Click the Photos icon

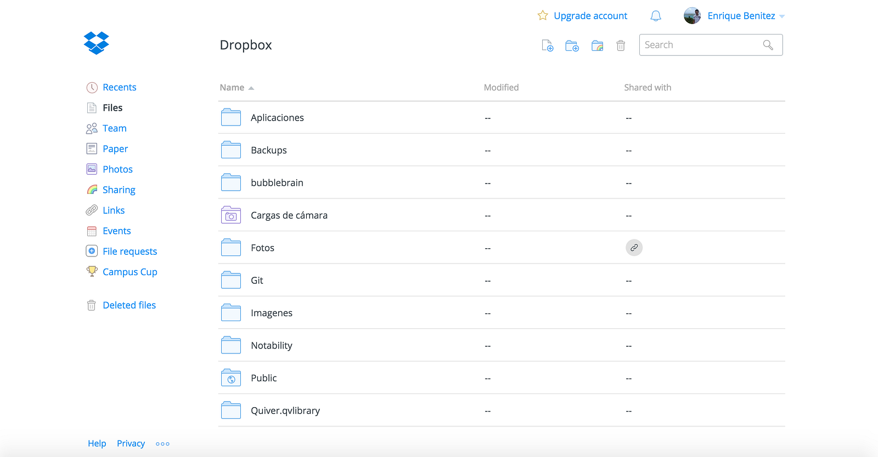click(92, 169)
